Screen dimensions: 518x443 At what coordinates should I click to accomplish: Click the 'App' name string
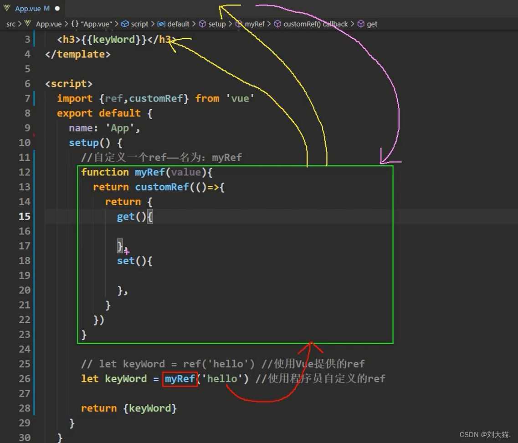click(119, 128)
